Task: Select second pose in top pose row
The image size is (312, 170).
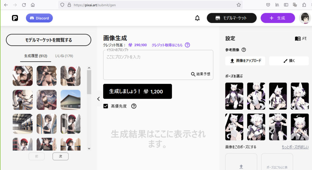Action: click(256, 96)
